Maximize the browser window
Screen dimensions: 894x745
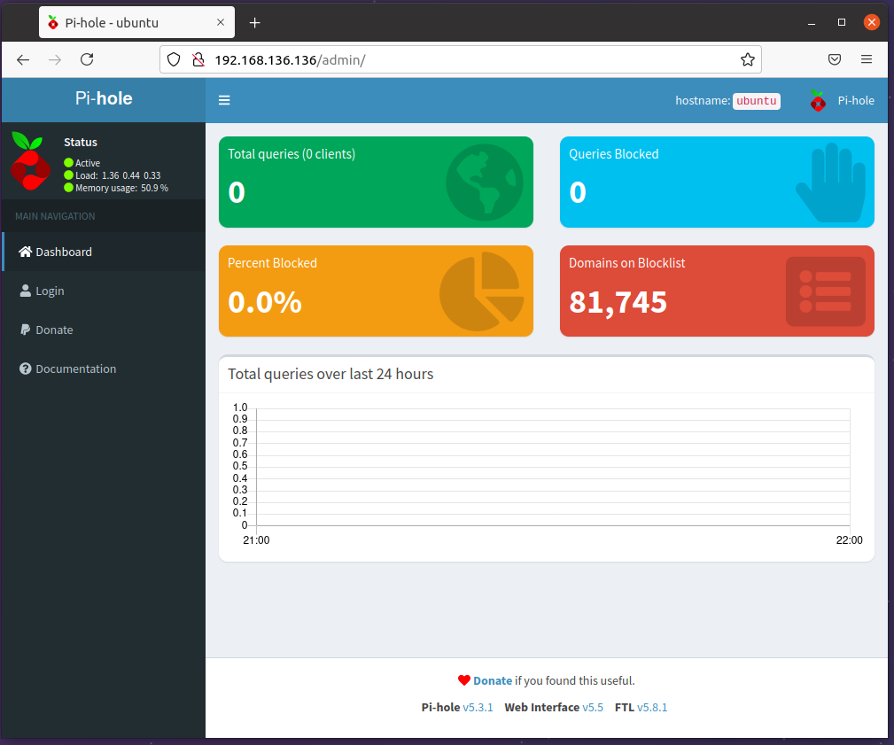click(842, 22)
